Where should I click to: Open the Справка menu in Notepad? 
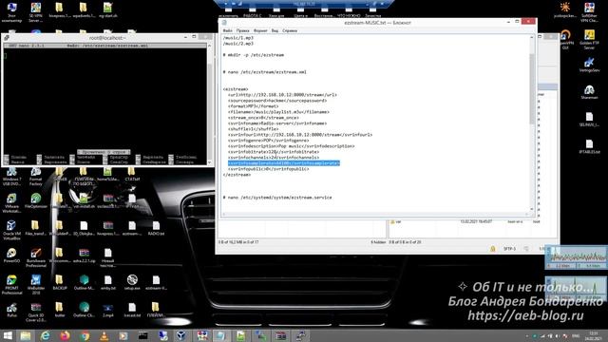[x=290, y=30]
